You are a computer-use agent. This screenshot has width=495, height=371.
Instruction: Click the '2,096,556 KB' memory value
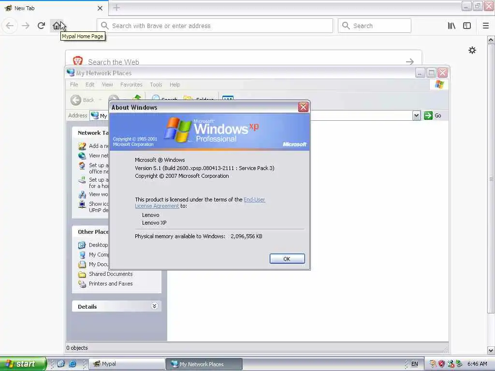246,236
